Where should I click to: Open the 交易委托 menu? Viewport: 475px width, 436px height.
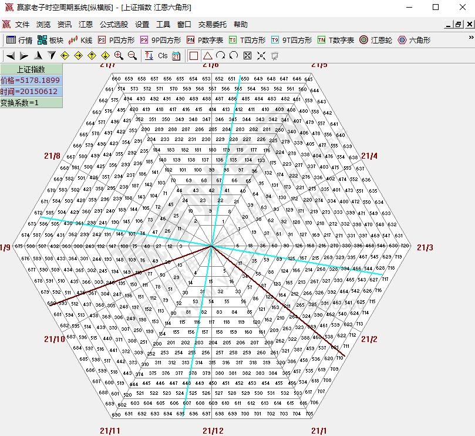coord(212,25)
